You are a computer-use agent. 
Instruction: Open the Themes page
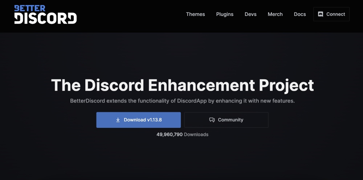pos(195,14)
